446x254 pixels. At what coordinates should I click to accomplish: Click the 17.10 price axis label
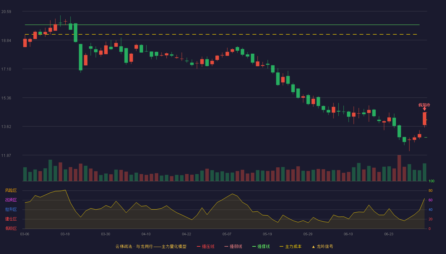pos(6,69)
